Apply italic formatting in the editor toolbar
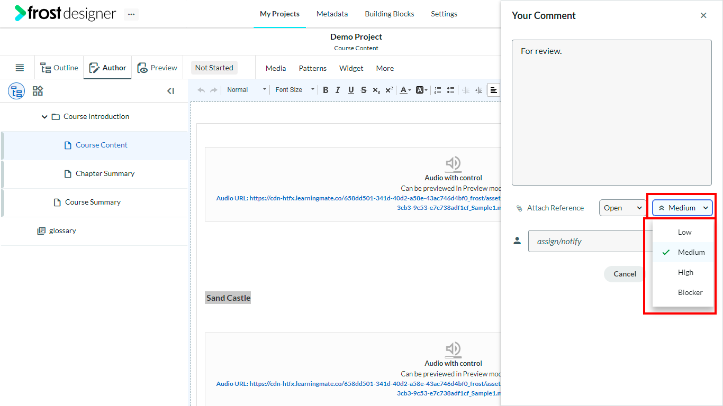Screen dimensions: 723x406 click(x=338, y=90)
